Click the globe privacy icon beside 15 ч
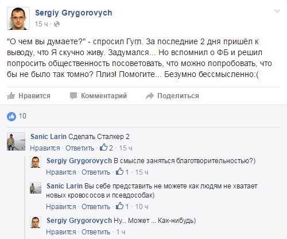The image size is (287, 239). click(x=57, y=24)
